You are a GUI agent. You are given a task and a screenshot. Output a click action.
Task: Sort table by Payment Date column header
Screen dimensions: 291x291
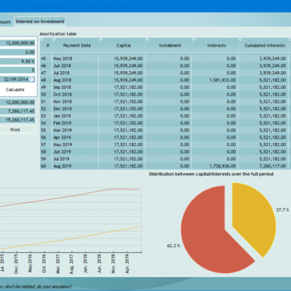pos(77,46)
